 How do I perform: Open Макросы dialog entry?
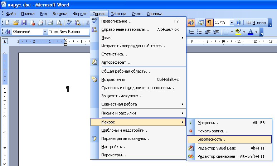point(229,123)
